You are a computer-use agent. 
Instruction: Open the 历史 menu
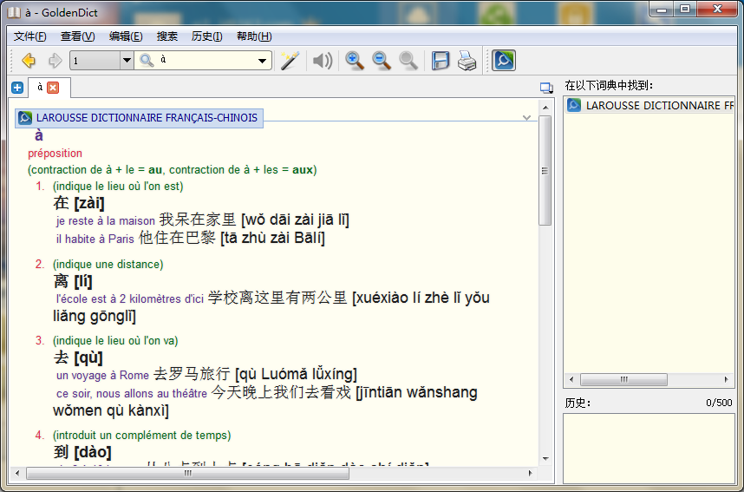point(206,36)
